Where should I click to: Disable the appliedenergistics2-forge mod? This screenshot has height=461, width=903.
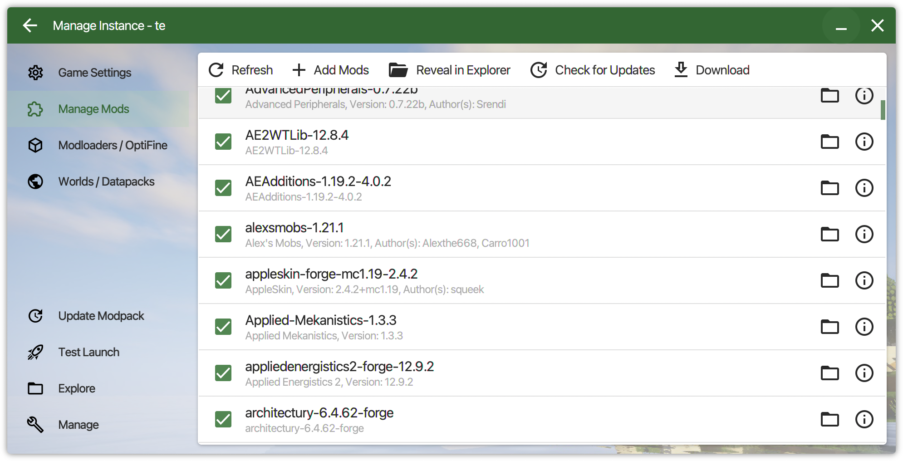tap(223, 373)
